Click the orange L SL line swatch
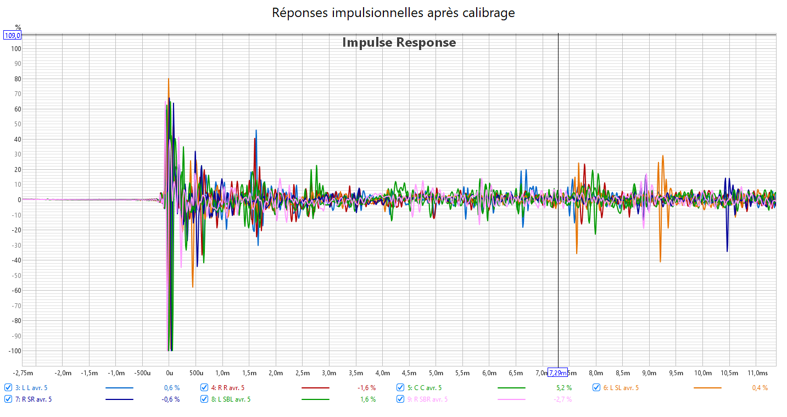 707,388
